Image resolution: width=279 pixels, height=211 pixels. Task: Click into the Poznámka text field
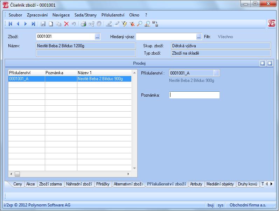click(194, 95)
